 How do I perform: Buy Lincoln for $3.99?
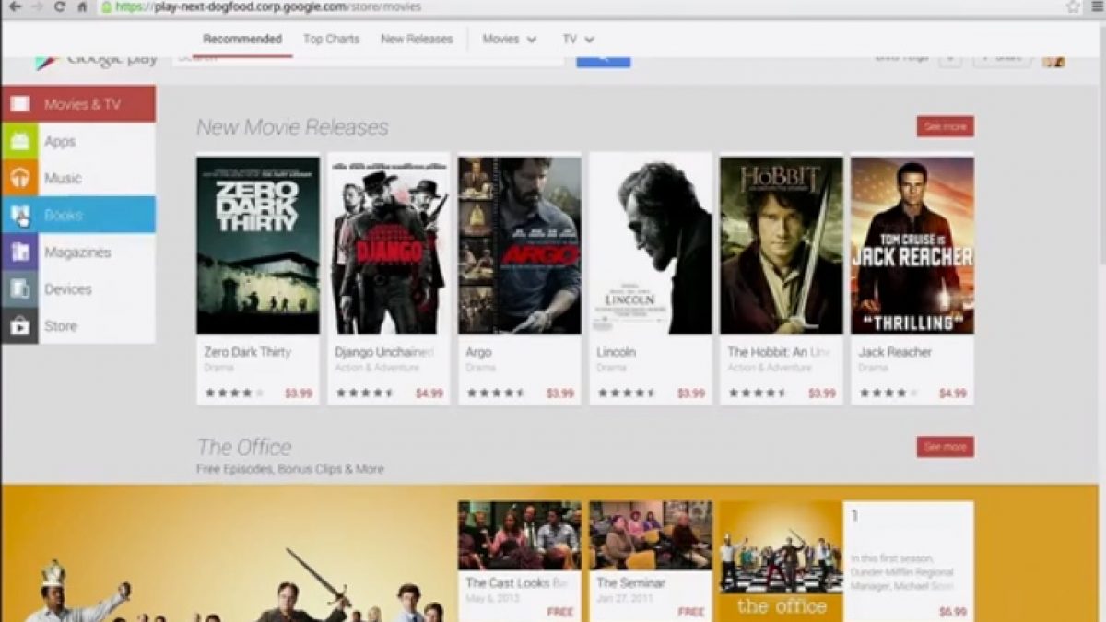(x=691, y=393)
